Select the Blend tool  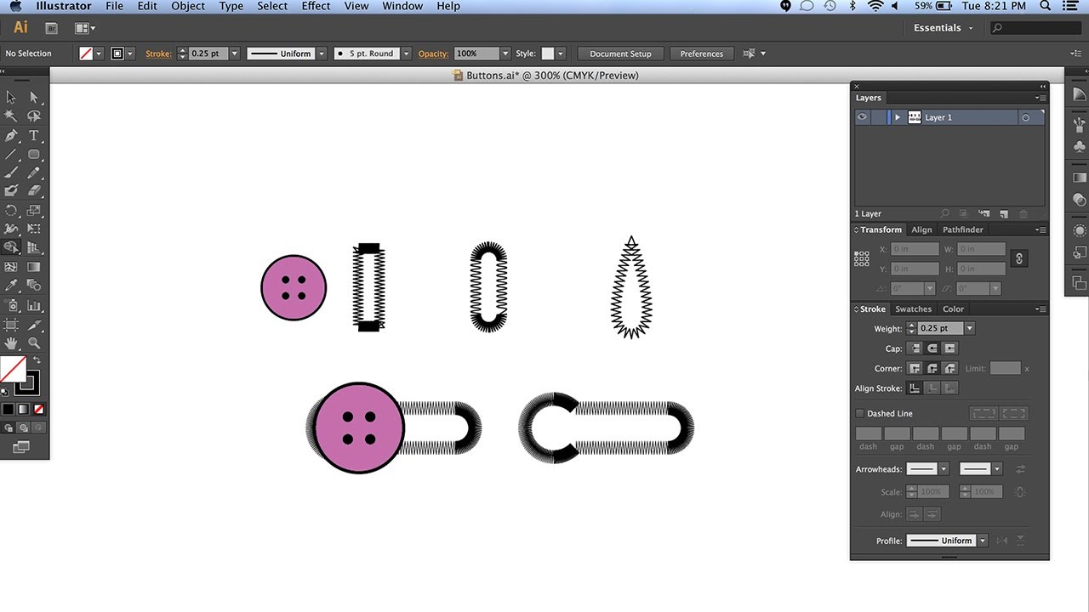click(34, 286)
